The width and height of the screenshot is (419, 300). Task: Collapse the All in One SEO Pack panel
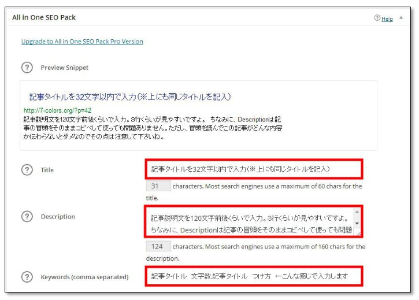(401, 18)
